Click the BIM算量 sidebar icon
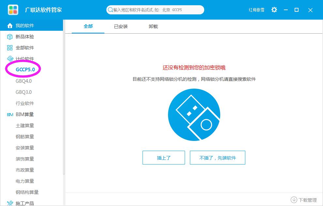323x206 pixels. [x=9, y=114]
